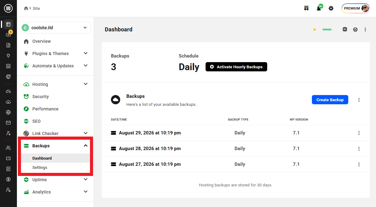The width and height of the screenshot is (376, 207).
Task: Click the cloud icon beside Backups heading
Action: (x=116, y=100)
